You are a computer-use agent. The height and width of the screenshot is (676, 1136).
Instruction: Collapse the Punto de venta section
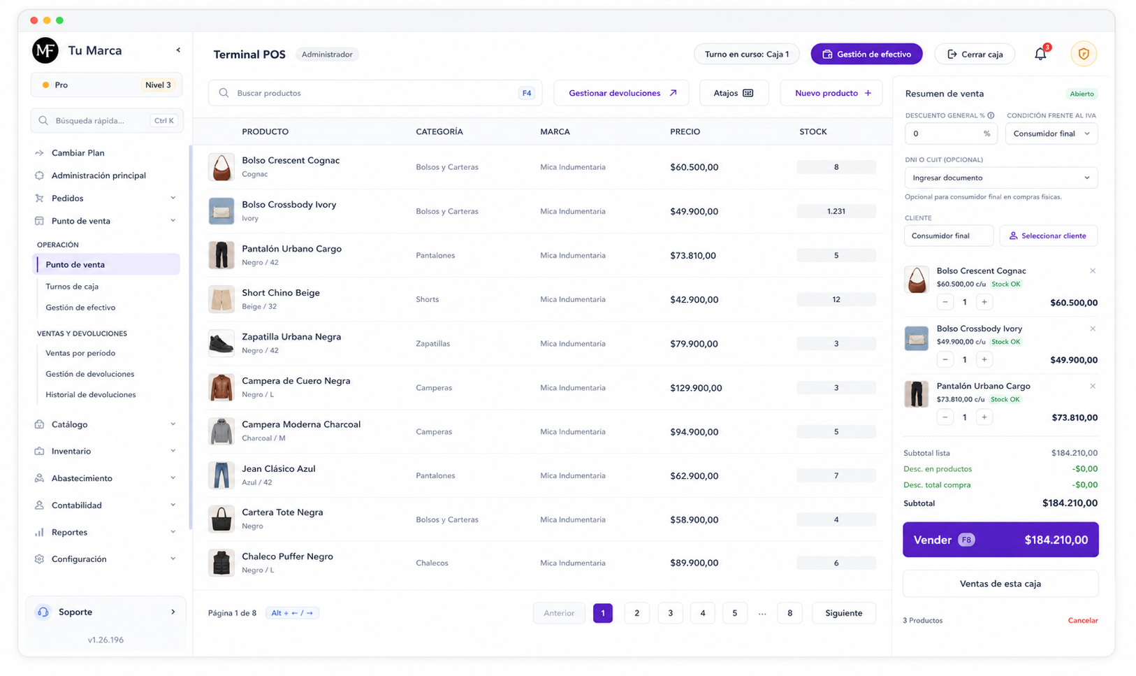click(x=173, y=221)
